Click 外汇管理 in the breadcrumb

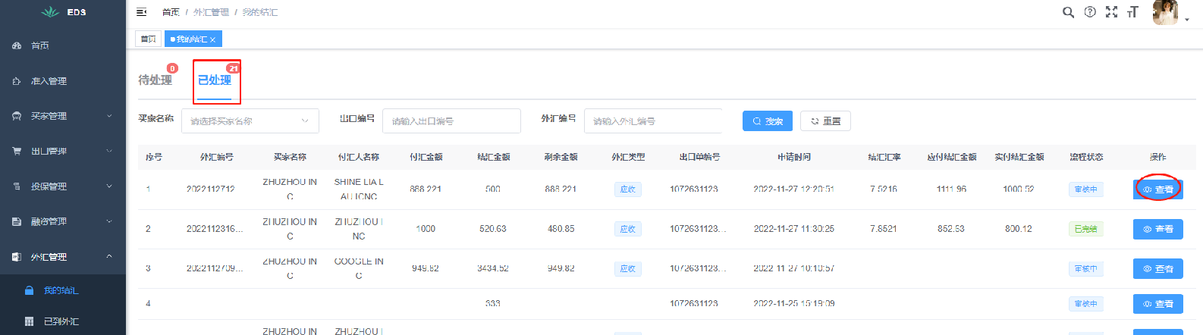(211, 12)
